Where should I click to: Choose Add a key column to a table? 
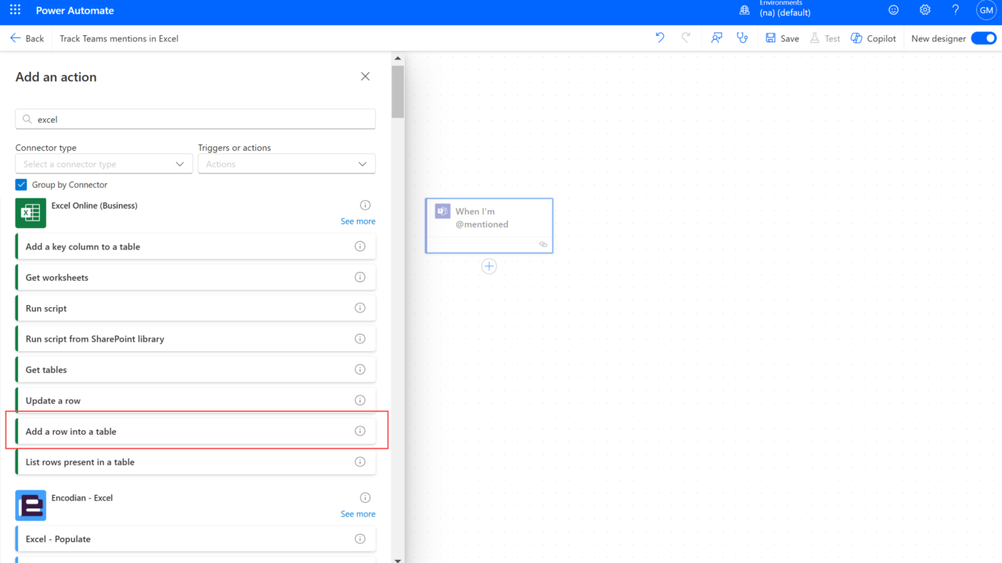196,246
